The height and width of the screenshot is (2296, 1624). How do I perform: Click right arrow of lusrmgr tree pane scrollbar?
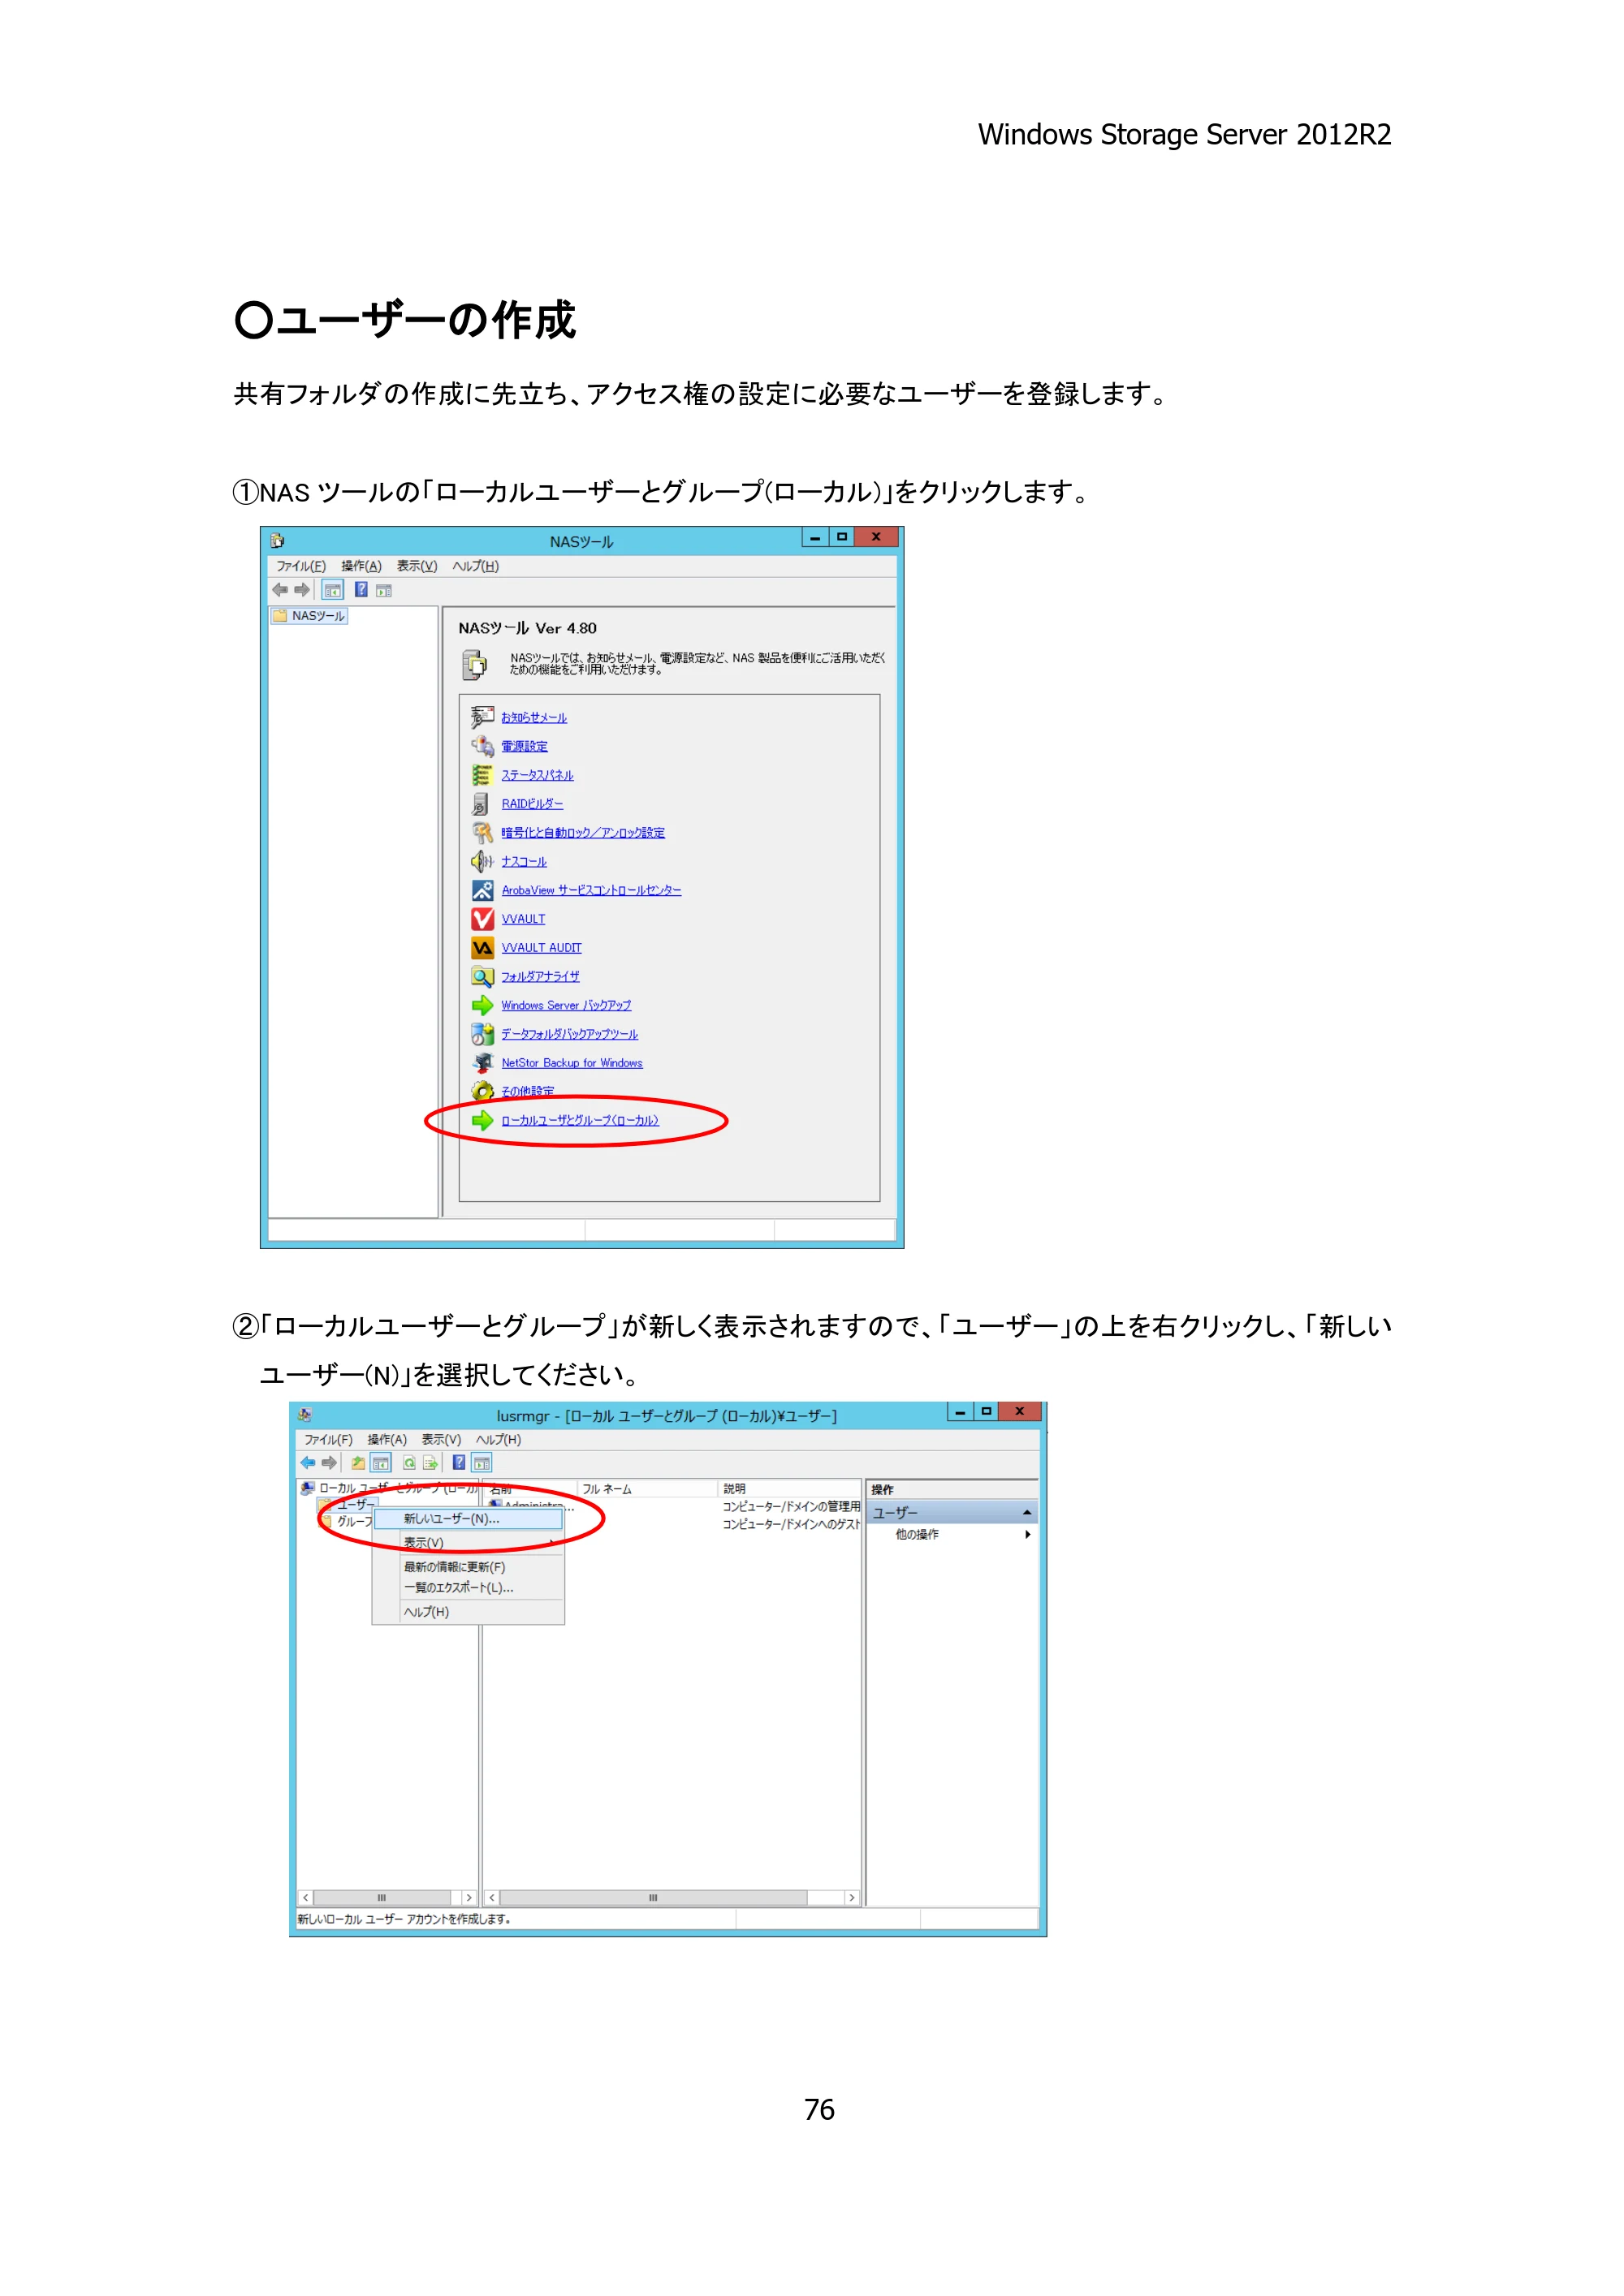tap(469, 1898)
